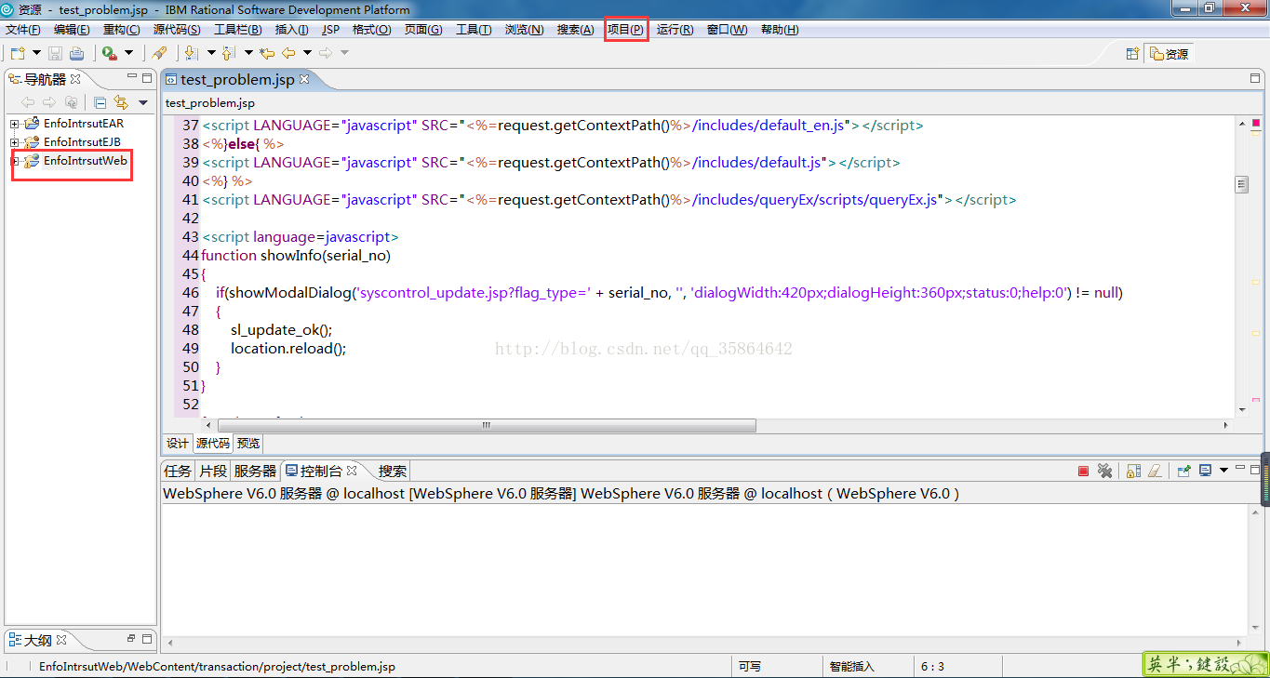This screenshot has width=1270, height=678.
Task: Open the Back history dropdown arrow
Action: coord(307,53)
